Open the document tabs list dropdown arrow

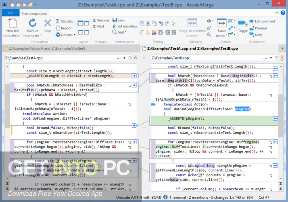tap(282, 48)
